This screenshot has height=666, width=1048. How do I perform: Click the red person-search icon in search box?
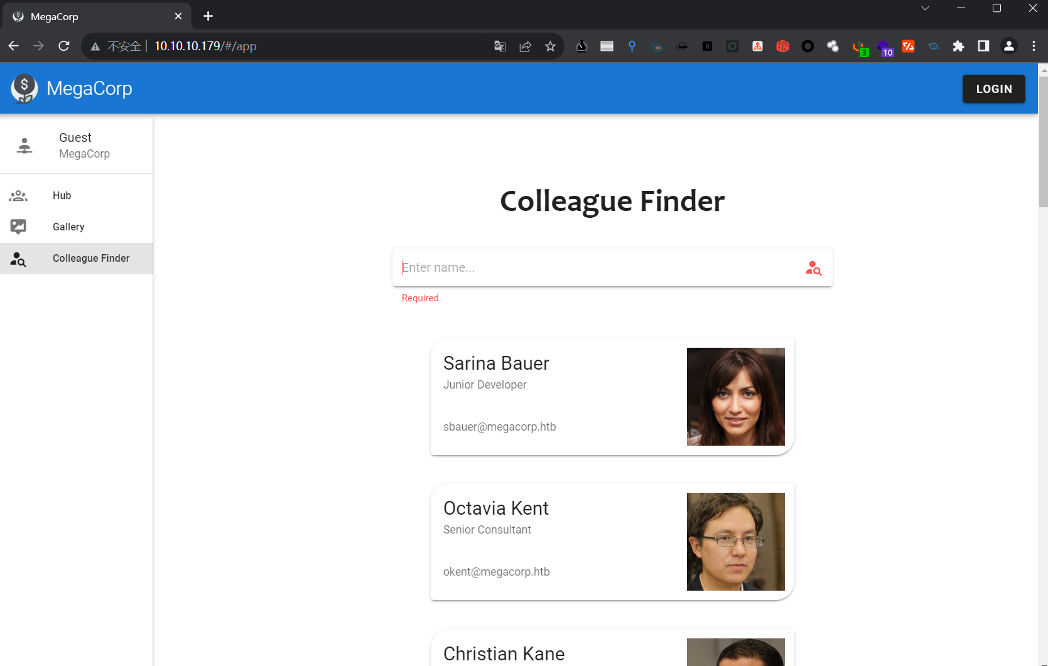(814, 268)
